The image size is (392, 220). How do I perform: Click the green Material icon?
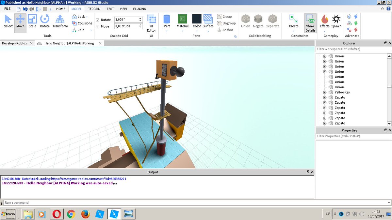[x=183, y=19]
